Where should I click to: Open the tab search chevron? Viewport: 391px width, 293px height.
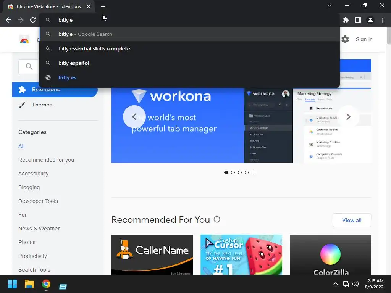[x=330, y=5]
